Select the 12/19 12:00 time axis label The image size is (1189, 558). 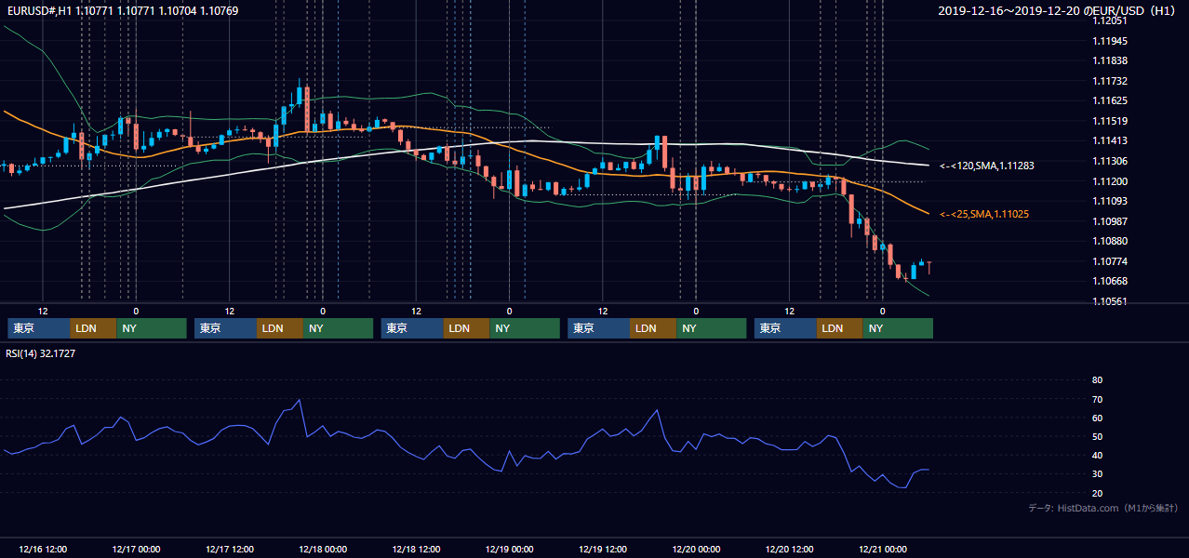[603, 549]
